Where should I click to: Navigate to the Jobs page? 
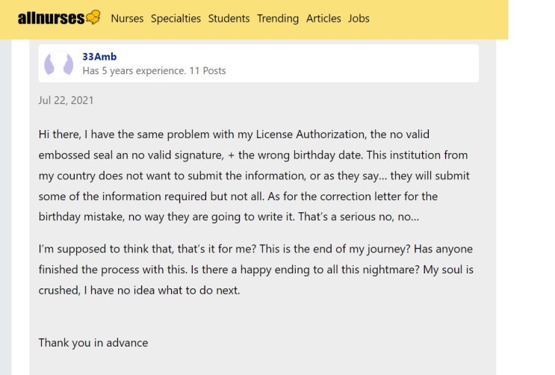(359, 18)
